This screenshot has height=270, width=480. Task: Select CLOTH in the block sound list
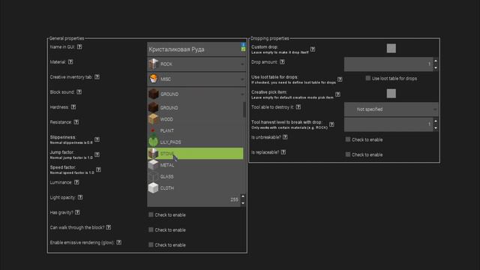pyautogui.click(x=195, y=188)
